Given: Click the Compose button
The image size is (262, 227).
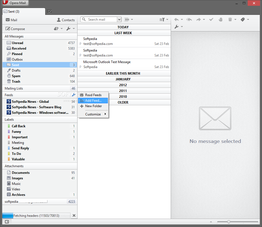Looking at the screenshot, I should [15, 29].
